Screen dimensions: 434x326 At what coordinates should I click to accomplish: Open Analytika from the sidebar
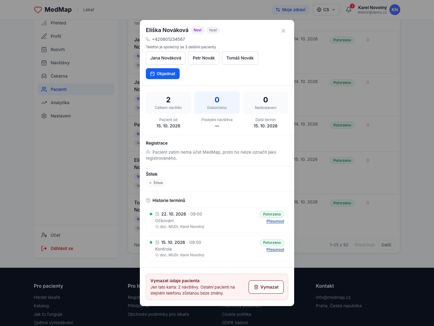tap(76, 103)
